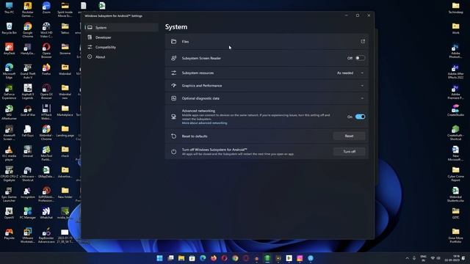This screenshot has width=470, height=264.
Task: Click the Files row text
Action: (185, 42)
